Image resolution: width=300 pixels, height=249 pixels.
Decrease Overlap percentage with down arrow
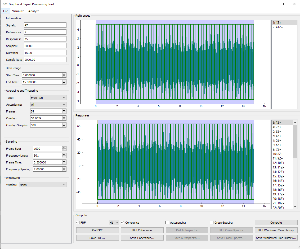pyautogui.click(x=64, y=119)
